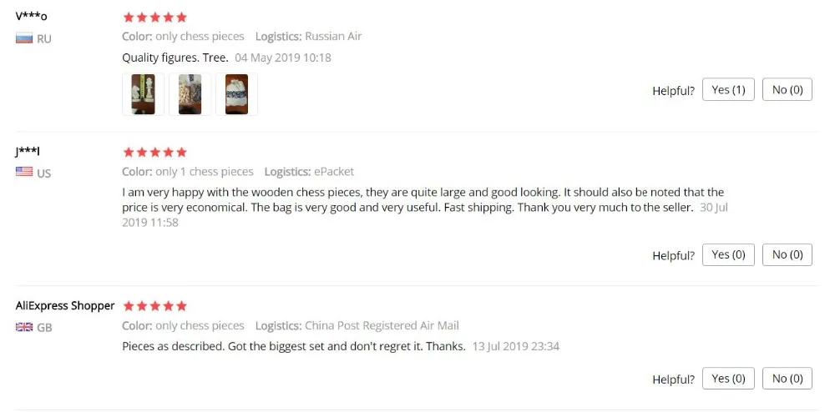The image size is (835, 412).
Task: Vote Yes (0) on J***l's review
Action: coord(728,254)
